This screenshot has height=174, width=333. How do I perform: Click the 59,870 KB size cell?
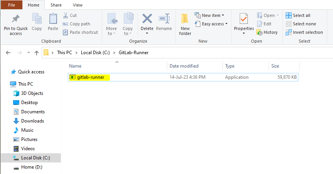pos(287,77)
